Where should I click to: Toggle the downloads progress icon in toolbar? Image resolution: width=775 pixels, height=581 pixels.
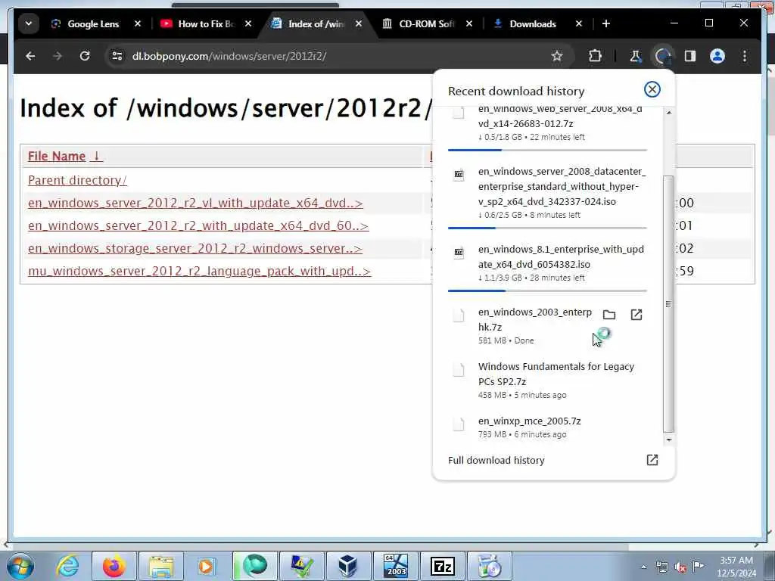pos(662,56)
